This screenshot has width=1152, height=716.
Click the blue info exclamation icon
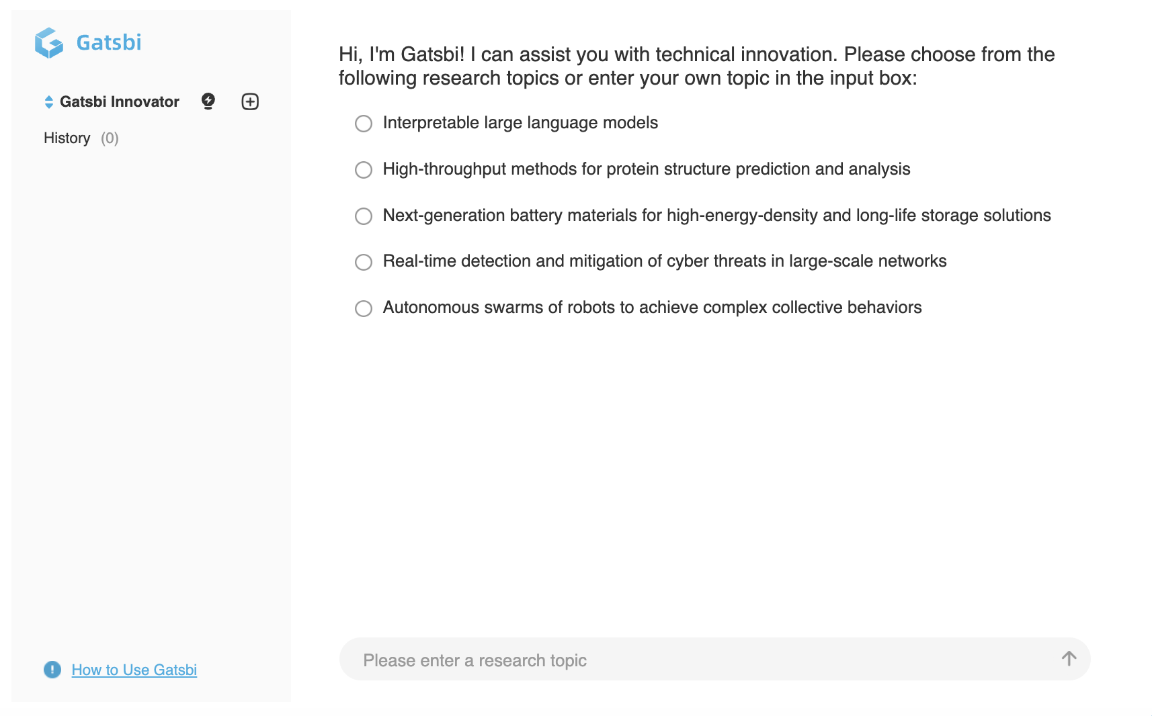point(52,670)
